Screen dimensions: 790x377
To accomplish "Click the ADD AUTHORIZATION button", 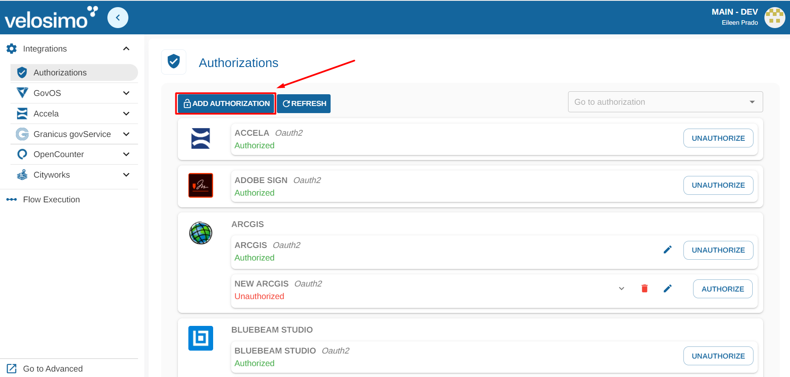I will (x=226, y=103).
